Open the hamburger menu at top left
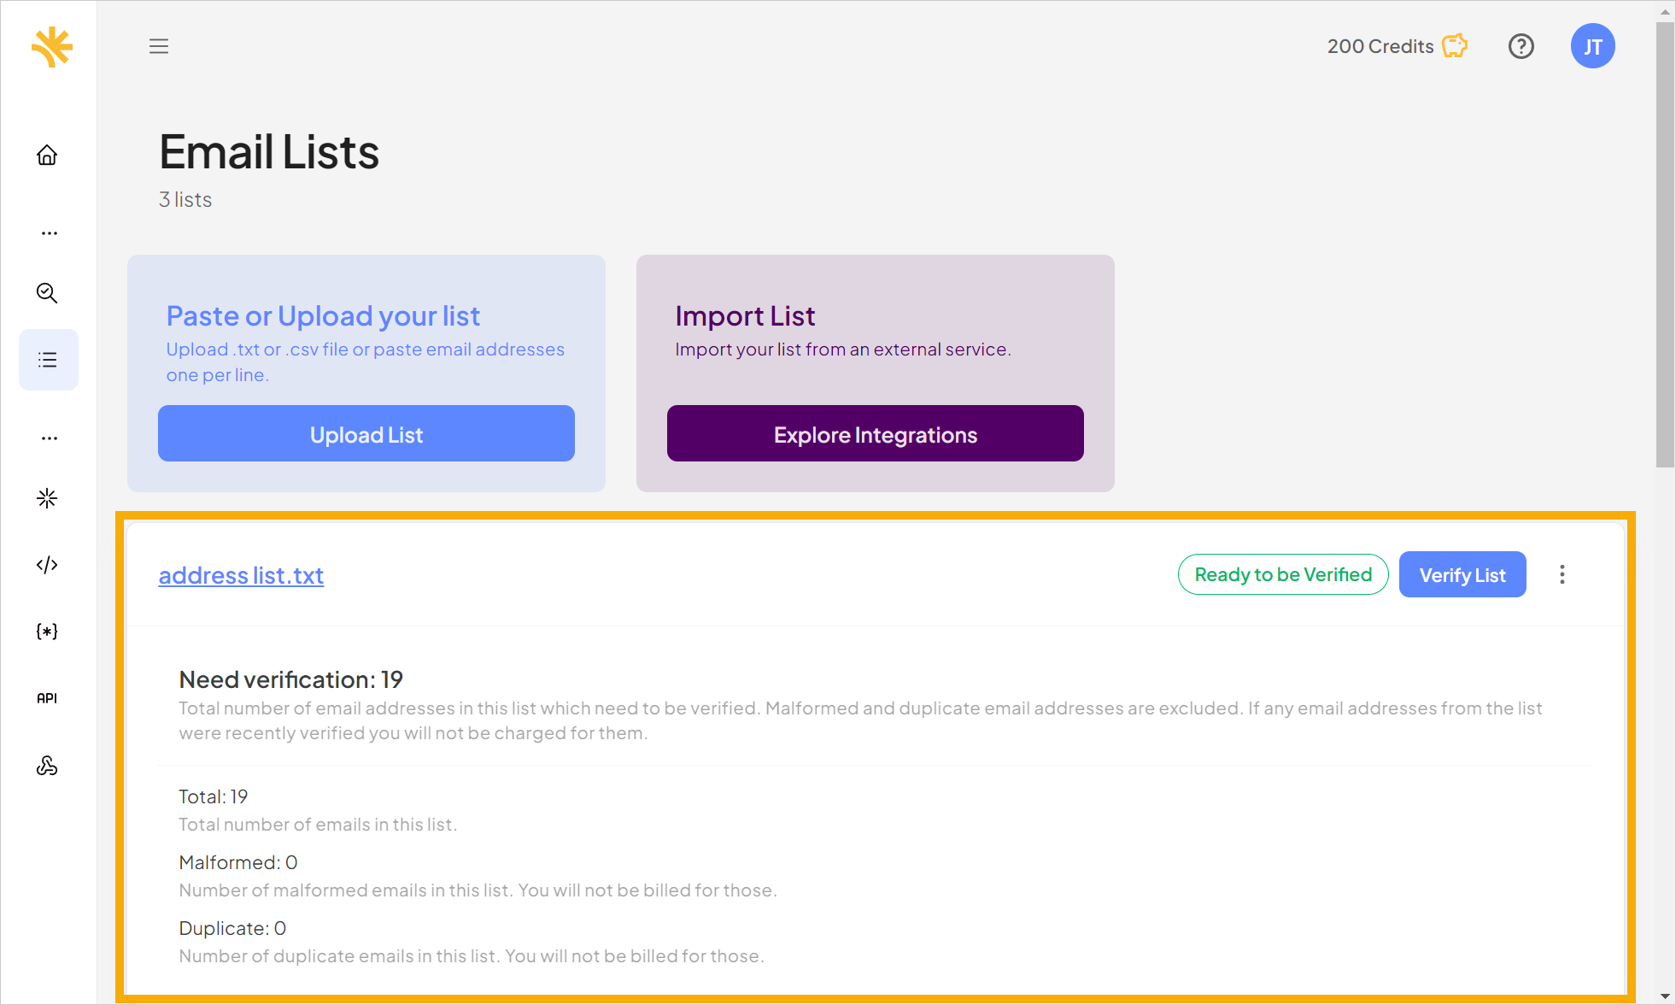This screenshot has height=1005, width=1676. (159, 45)
